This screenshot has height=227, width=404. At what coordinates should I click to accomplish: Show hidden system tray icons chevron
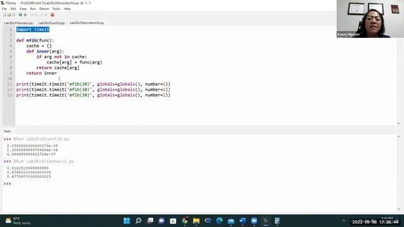pos(343,221)
